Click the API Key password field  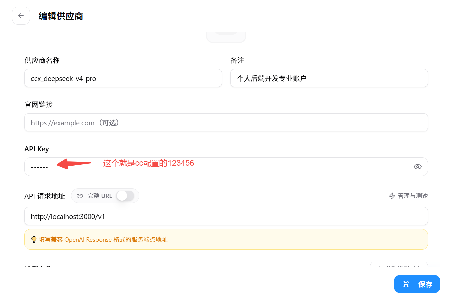point(226,167)
